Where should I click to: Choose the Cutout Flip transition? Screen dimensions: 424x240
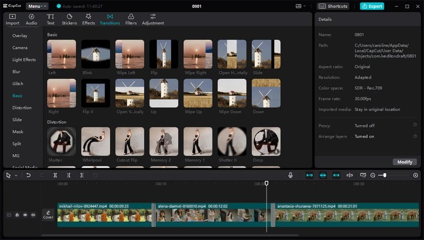pyautogui.click(x=130, y=142)
